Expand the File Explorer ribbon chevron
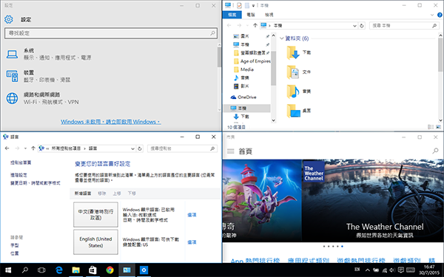 click(432, 15)
